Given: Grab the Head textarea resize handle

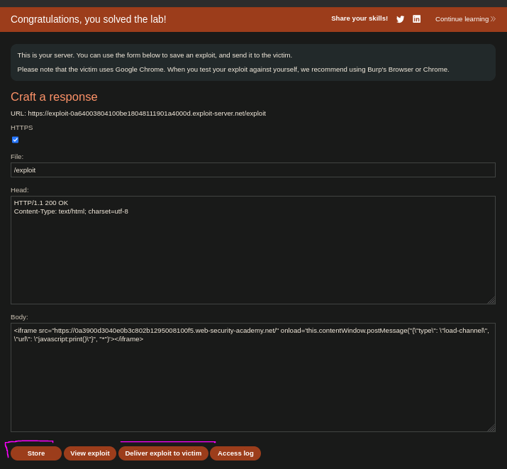Looking at the screenshot, I should pos(491,300).
